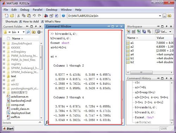This screenshot has width=176, height=133.
Task: Open the Edit menu
Action: pos(14,10)
